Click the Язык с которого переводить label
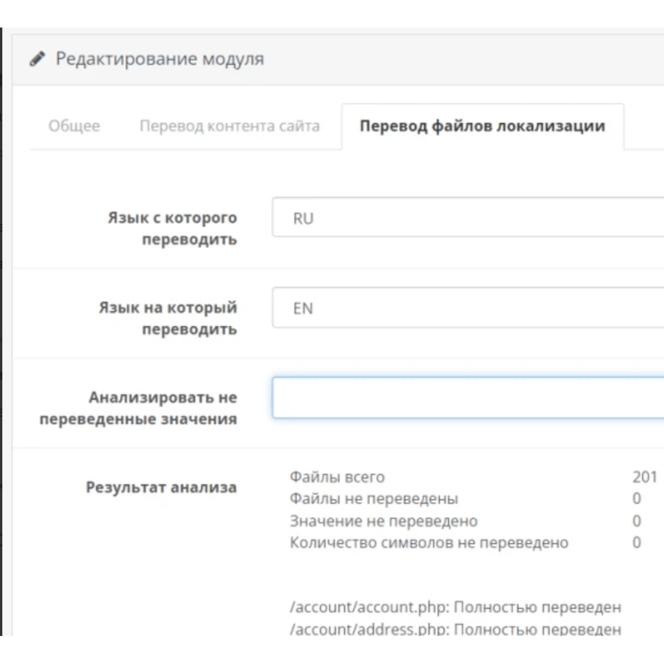This screenshot has height=664, width=664. pos(172,228)
